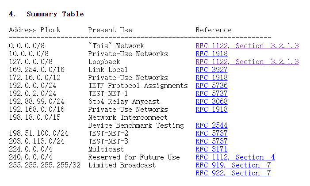Viewport: 310px width, 186px height.
Task: Open RFC 1918 link for 192.168.0.0/16
Action: (211, 110)
